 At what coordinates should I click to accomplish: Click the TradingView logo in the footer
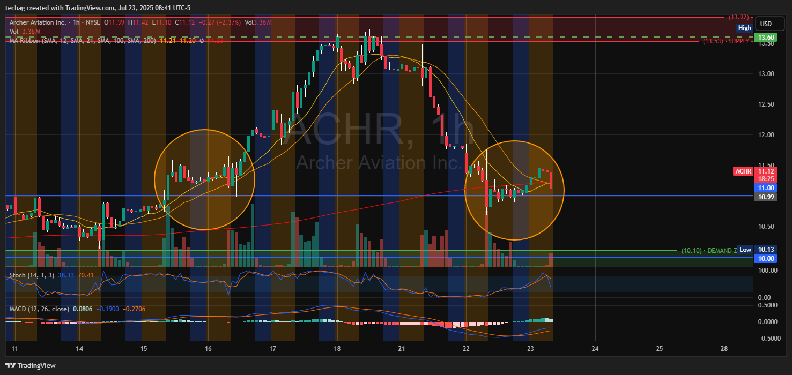[x=31, y=365]
